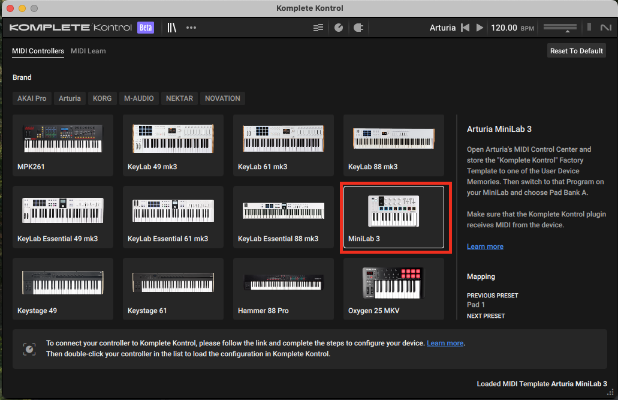
Task: Adjust the master volume slider
Action: [x=560, y=28]
